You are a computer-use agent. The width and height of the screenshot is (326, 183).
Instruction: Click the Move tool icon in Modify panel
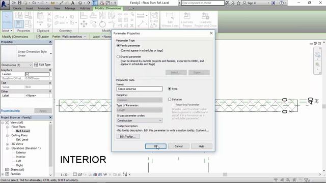tap(84, 24)
